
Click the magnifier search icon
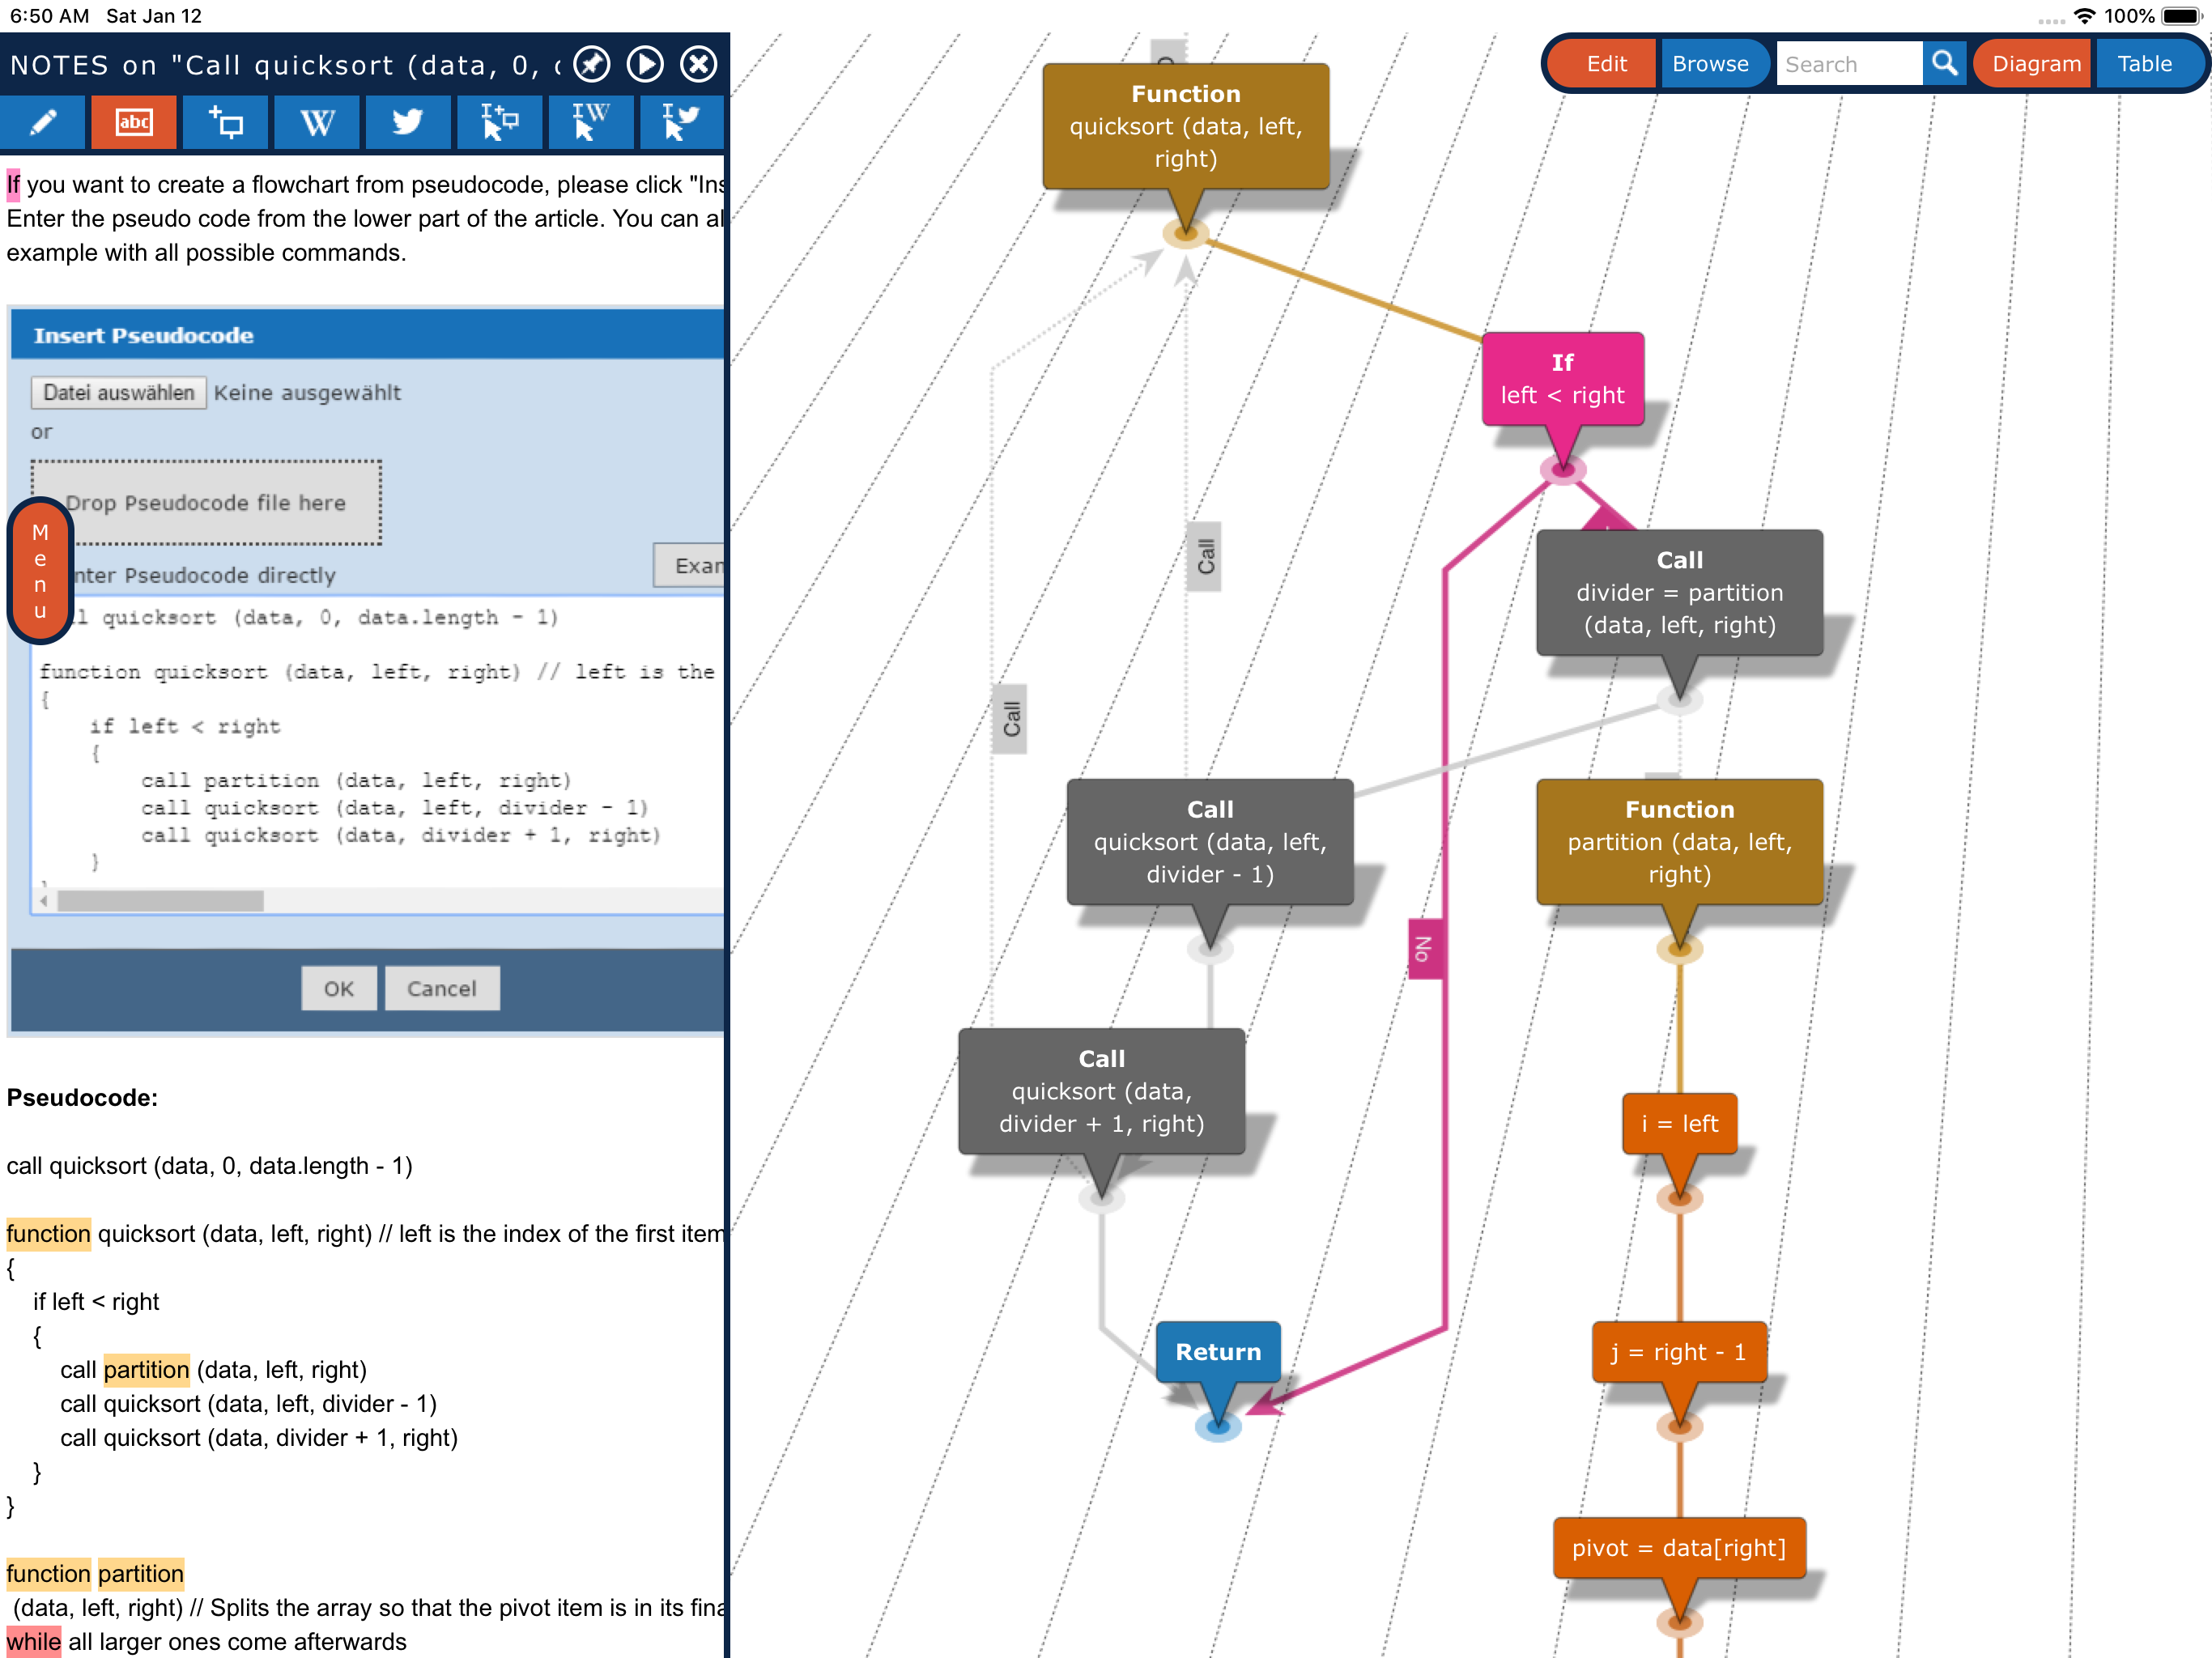(x=1943, y=64)
